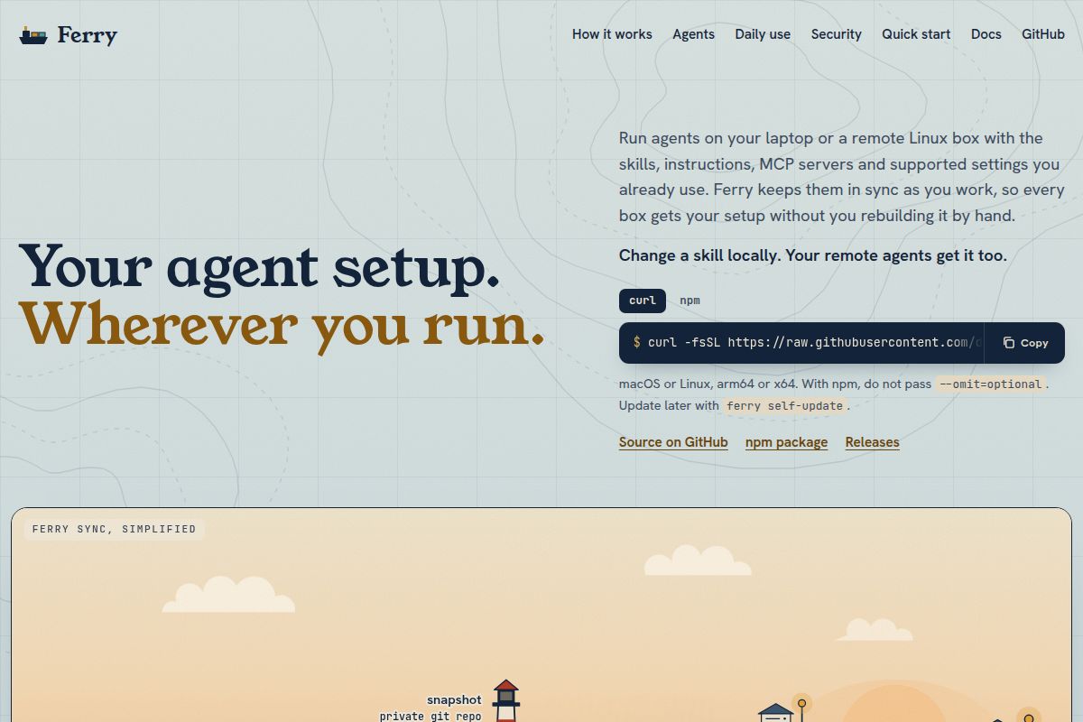Click the Wherever you run headline
Screen dimensions: 1083x722
click(x=282, y=323)
